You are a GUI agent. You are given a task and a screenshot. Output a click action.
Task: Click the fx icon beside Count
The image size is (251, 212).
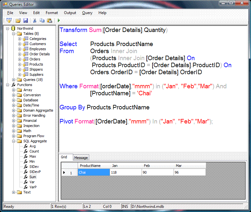(x=26, y=151)
